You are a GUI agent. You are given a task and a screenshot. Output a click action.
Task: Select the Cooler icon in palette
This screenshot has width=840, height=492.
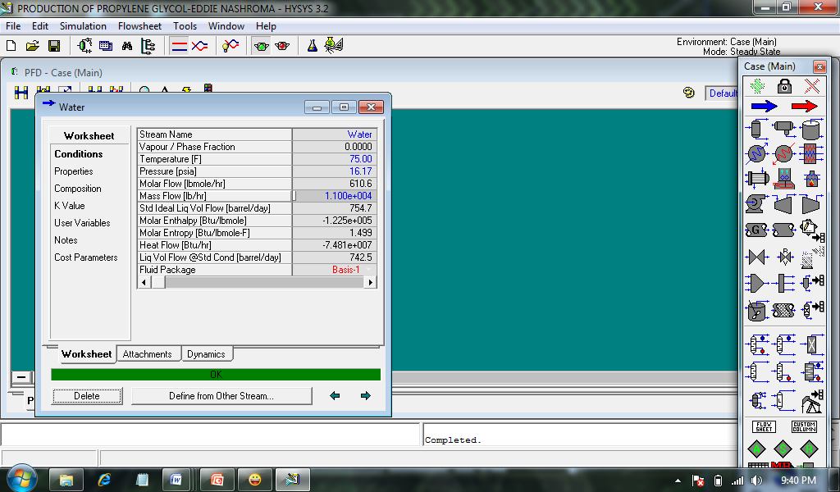(756, 153)
